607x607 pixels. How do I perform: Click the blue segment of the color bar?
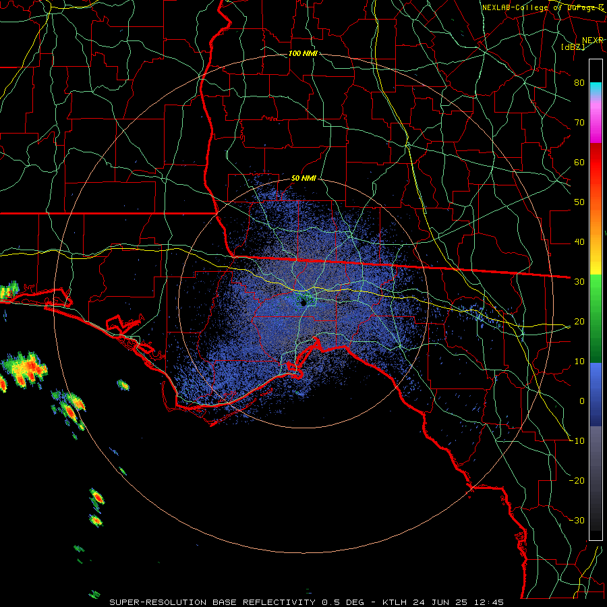[596, 395]
